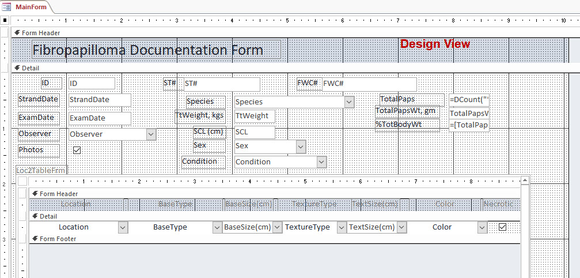Screen dimensions: 580x278
Task: Open the Observer combo box arrow
Action: coord(151,134)
